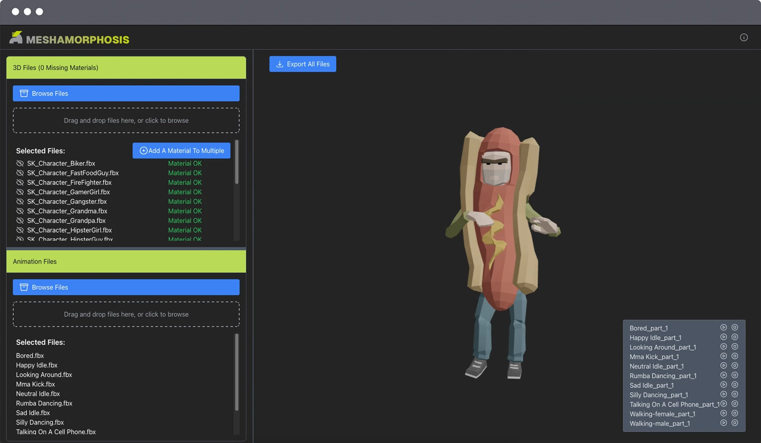
Task: Stop the Happy Idle_part_1 animation
Action: (x=735, y=337)
